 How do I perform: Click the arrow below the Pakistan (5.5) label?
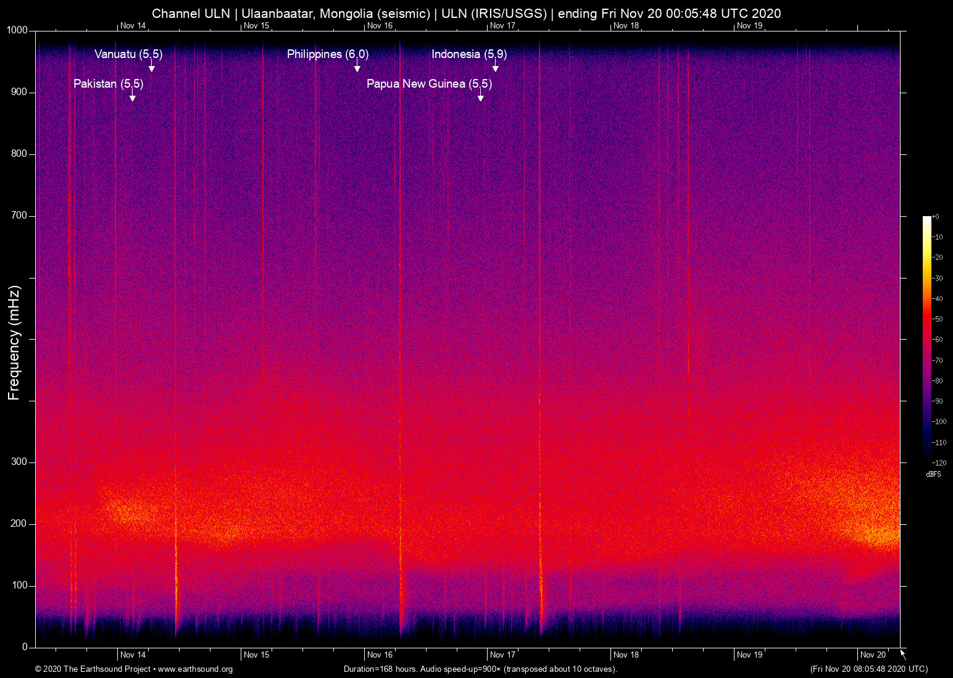click(x=132, y=96)
